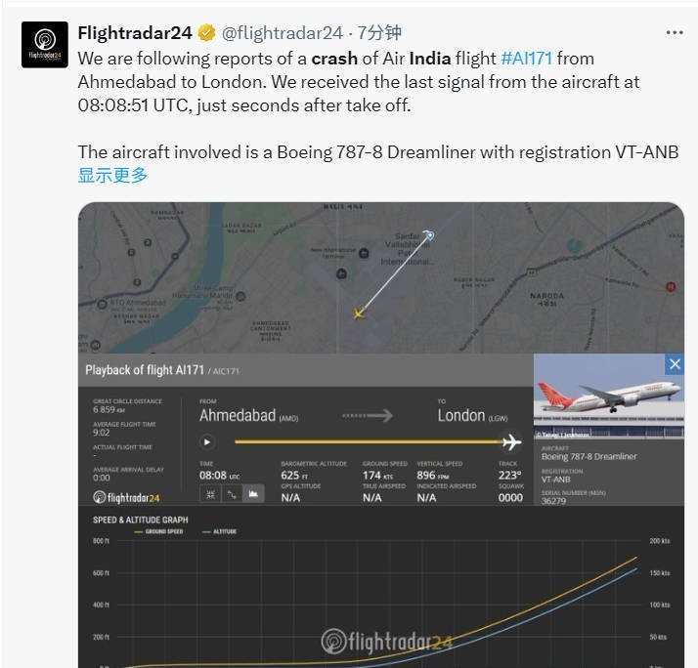The image size is (698, 668).
Task: Click the @flightradar24 handle
Action: [x=283, y=33]
